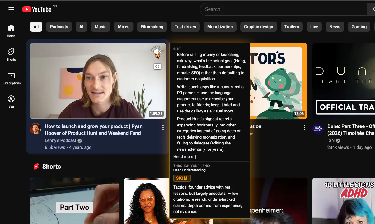This screenshot has height=224, width=375.
Task: Open IGN channel avatar
Action: coord(318,129)
